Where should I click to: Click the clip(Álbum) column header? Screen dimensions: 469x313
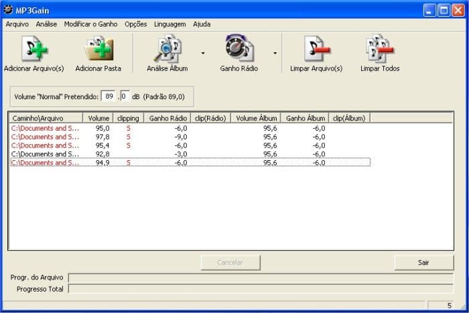coord(349,118)
